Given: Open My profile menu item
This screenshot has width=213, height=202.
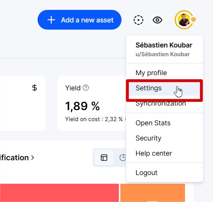Looking at the screenshot, I should (x=164, y=73).
